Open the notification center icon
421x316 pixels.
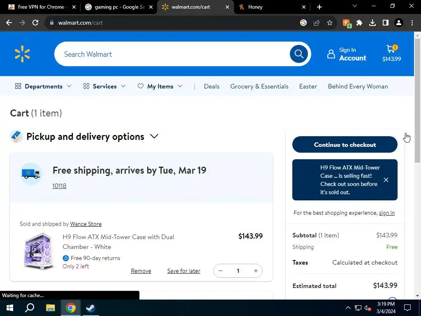[x=407, y=308]
